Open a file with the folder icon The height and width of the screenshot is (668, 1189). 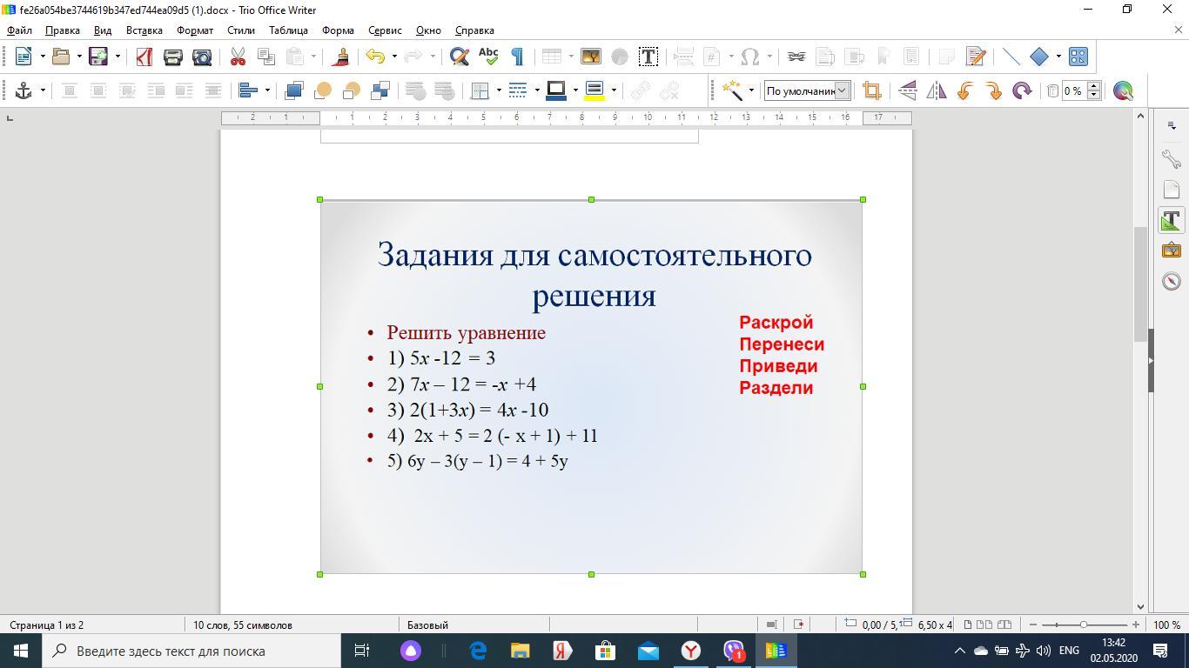tap(61, 57)
